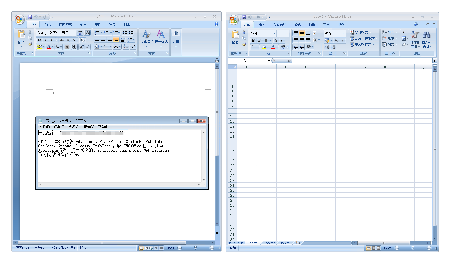This screenshot has width=450, height=263.
Task: Open 页面布局 tab in Word
Action: tap(65, 24)
